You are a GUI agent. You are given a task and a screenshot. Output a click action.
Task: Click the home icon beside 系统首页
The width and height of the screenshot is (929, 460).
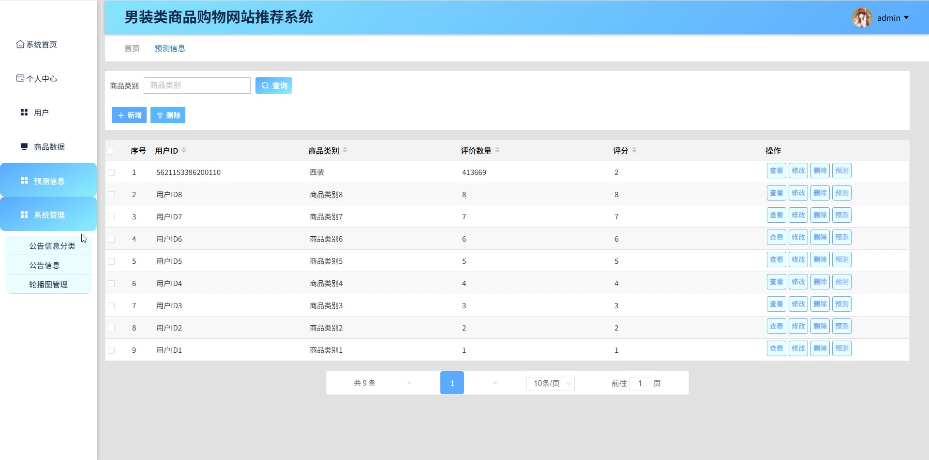(x=20, y=44)
